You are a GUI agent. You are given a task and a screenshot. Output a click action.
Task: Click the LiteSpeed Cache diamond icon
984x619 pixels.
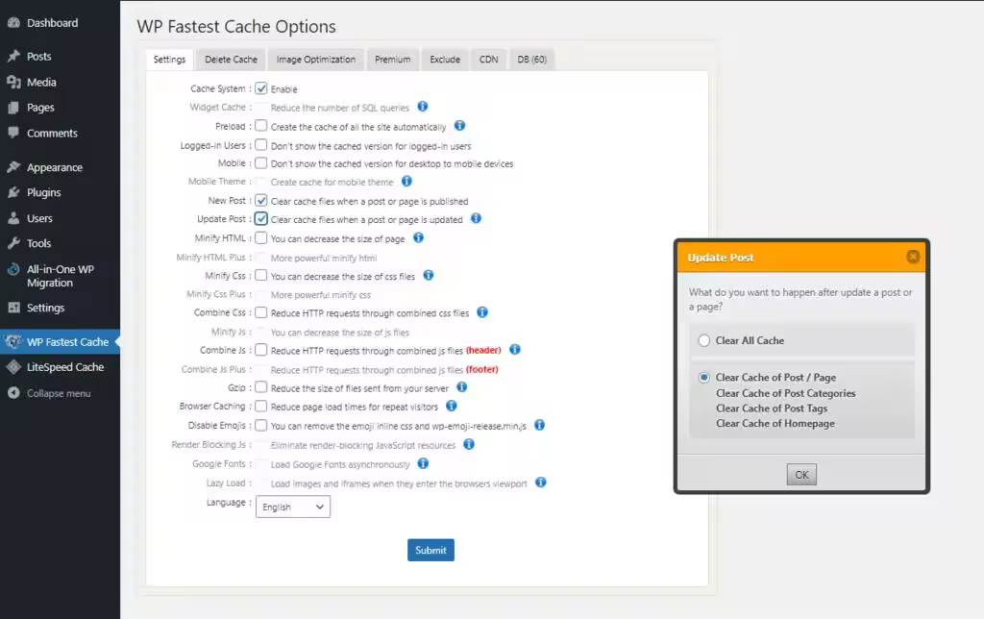coord(13,366)
